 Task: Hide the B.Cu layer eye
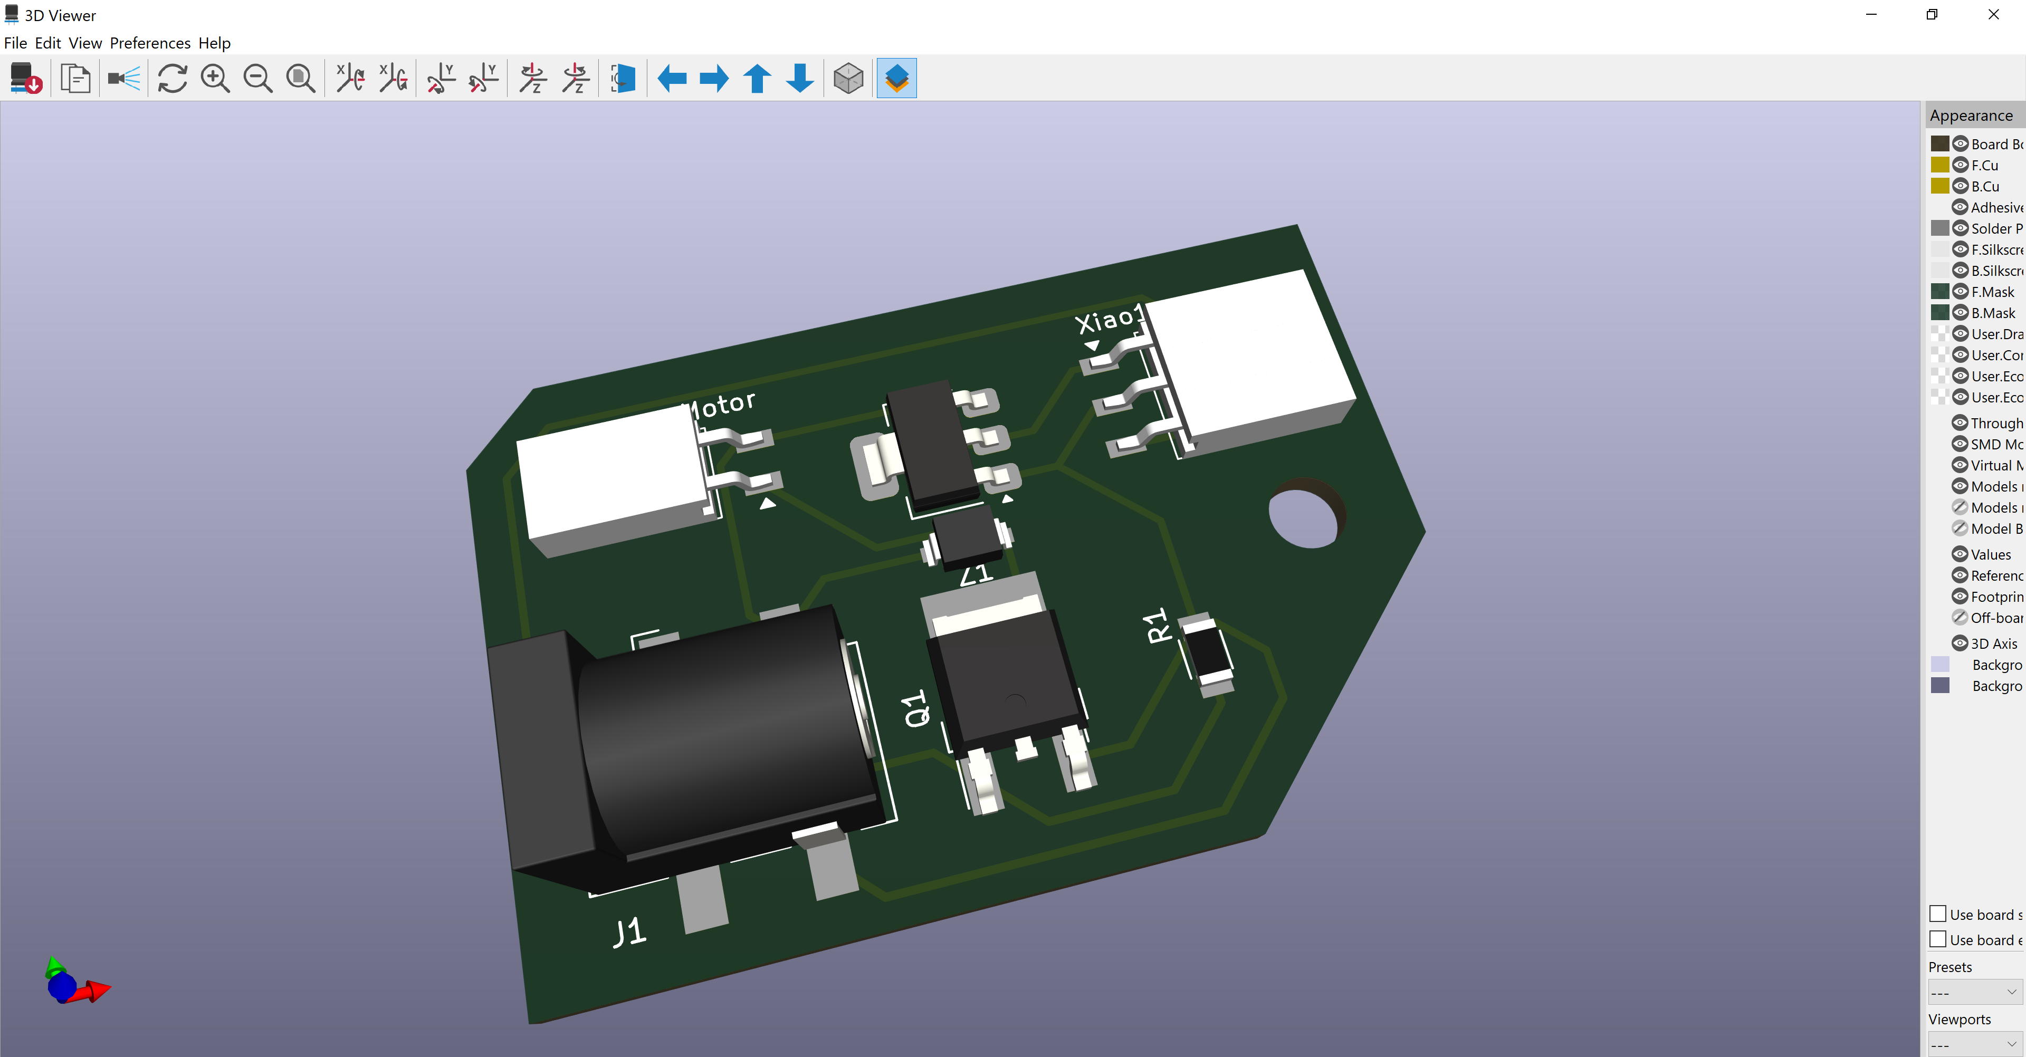point(1961,186)
